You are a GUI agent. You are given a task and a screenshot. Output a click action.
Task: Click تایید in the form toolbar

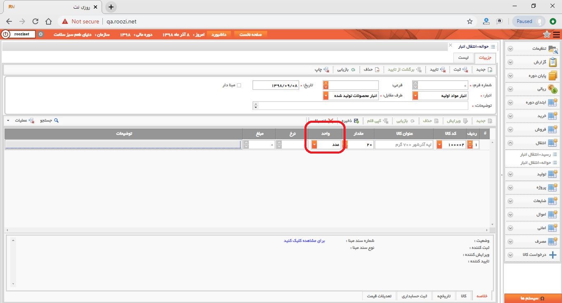tap(438, 69)
